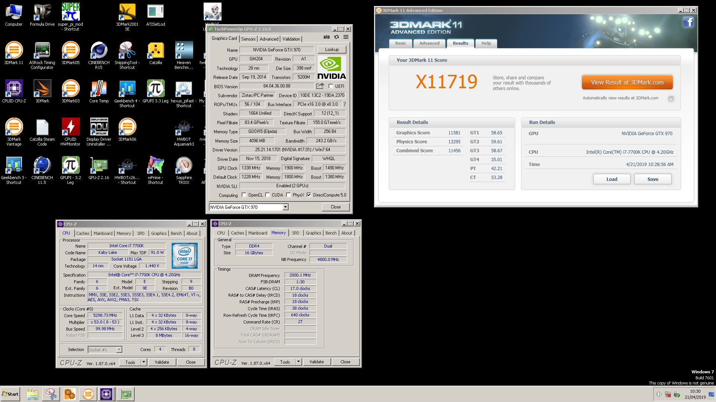
Task: Open the Formula Drive shortcut
Action: [x=42, y=15]
